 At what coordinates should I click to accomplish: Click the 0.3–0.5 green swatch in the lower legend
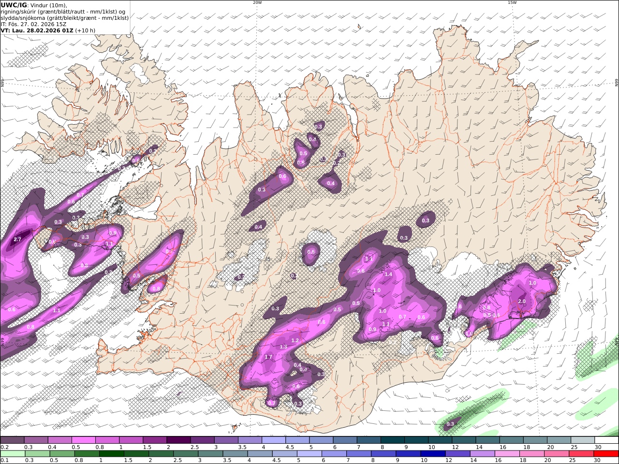click(x=37, y=454)
